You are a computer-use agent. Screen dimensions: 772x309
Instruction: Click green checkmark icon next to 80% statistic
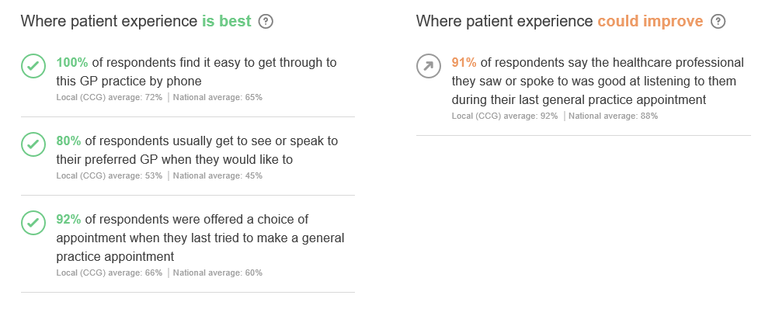[x=33, y=144]
